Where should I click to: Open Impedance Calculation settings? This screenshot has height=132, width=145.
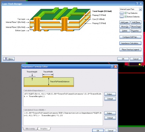(x=130, y=43)
